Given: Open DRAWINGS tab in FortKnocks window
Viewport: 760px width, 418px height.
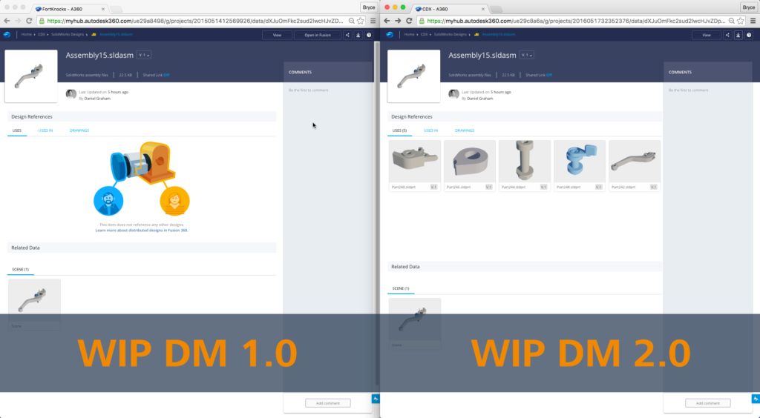Looking at the screenshot, I should point(79,130).
